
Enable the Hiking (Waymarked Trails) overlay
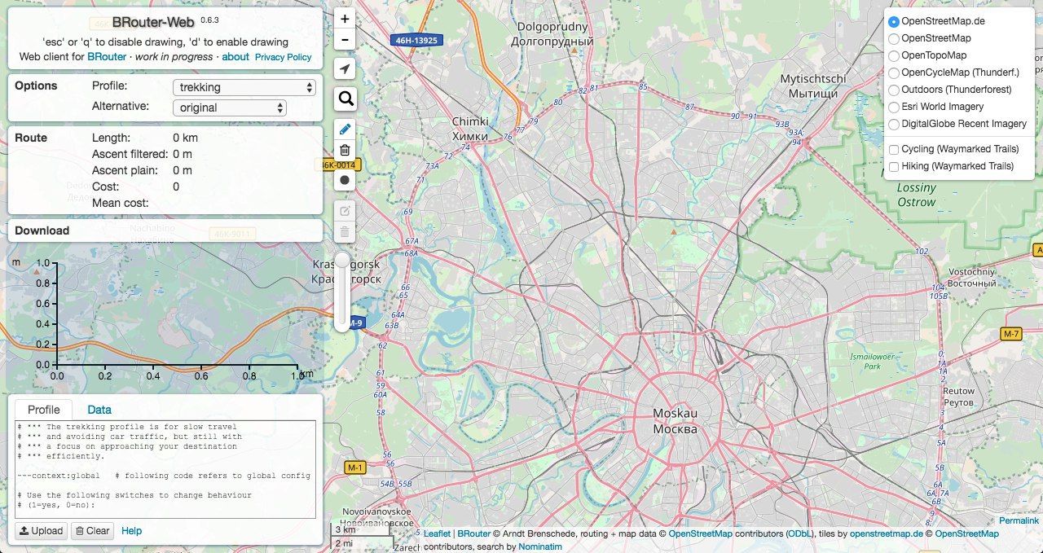point(894,166)
